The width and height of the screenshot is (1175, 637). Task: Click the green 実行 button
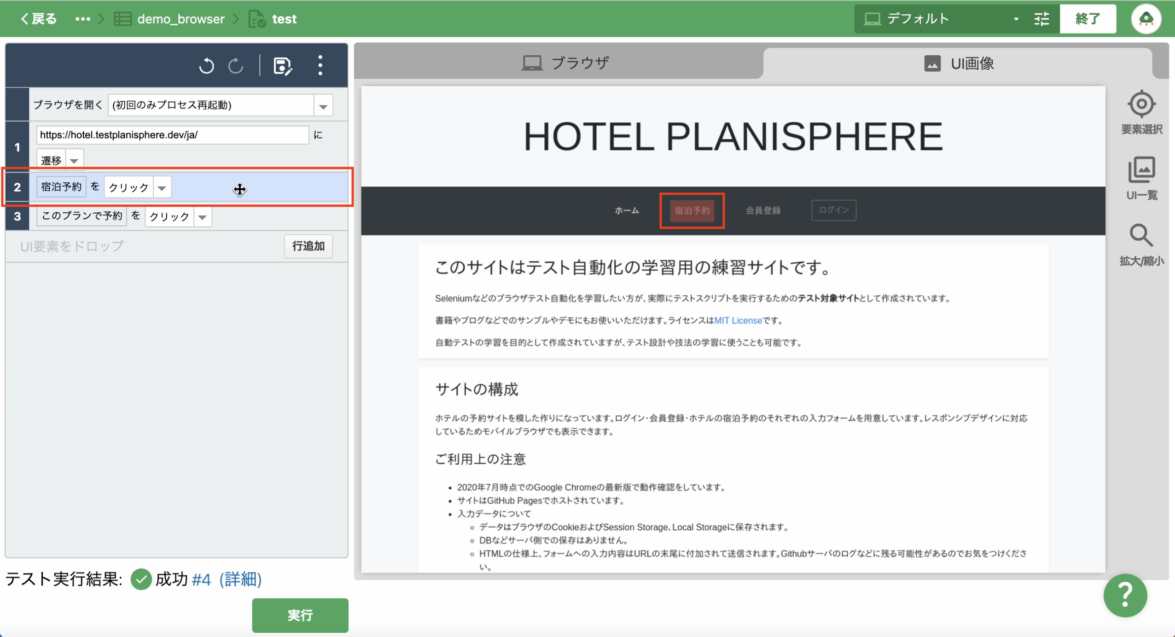(x=300, y=615)
